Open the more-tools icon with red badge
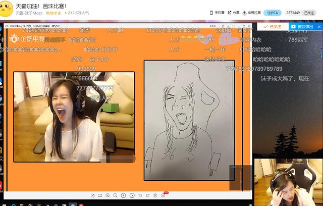This screenshot has width=323, height=206. (163, 195)
